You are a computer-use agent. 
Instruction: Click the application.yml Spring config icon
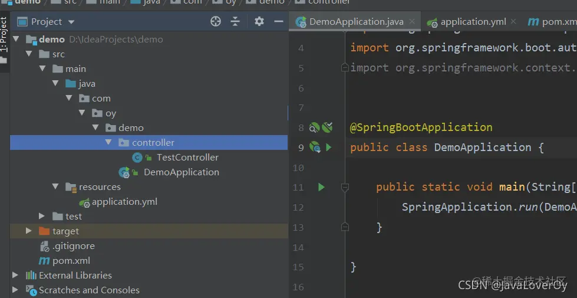85,202
